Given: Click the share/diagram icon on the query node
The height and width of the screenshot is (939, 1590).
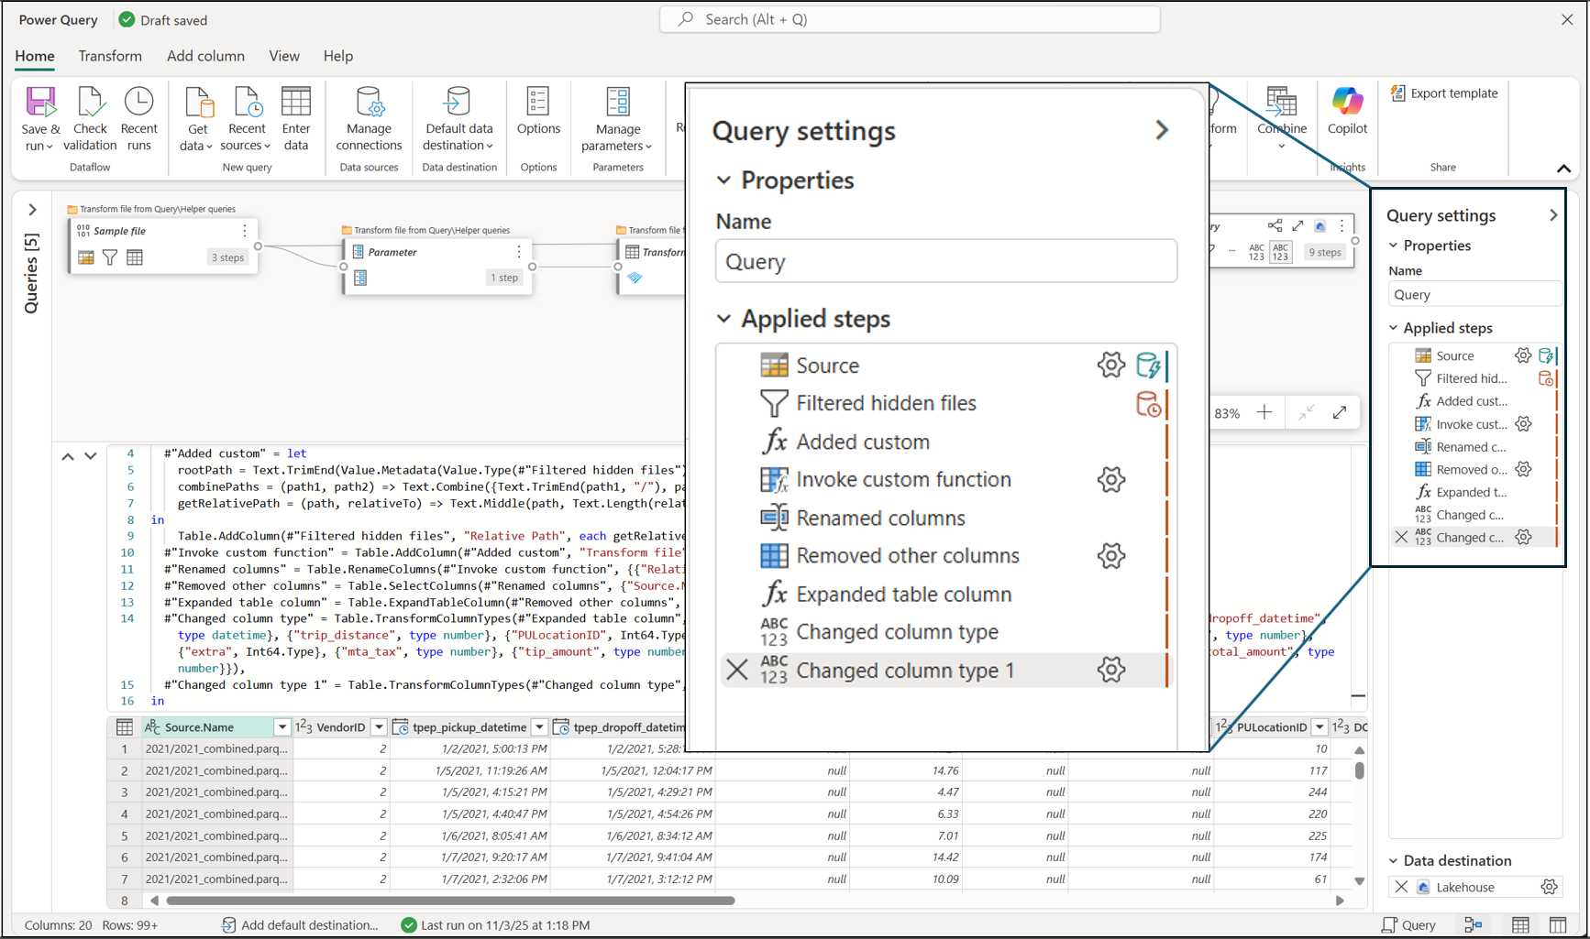Looking at the screenshot, I should 1275,225.
